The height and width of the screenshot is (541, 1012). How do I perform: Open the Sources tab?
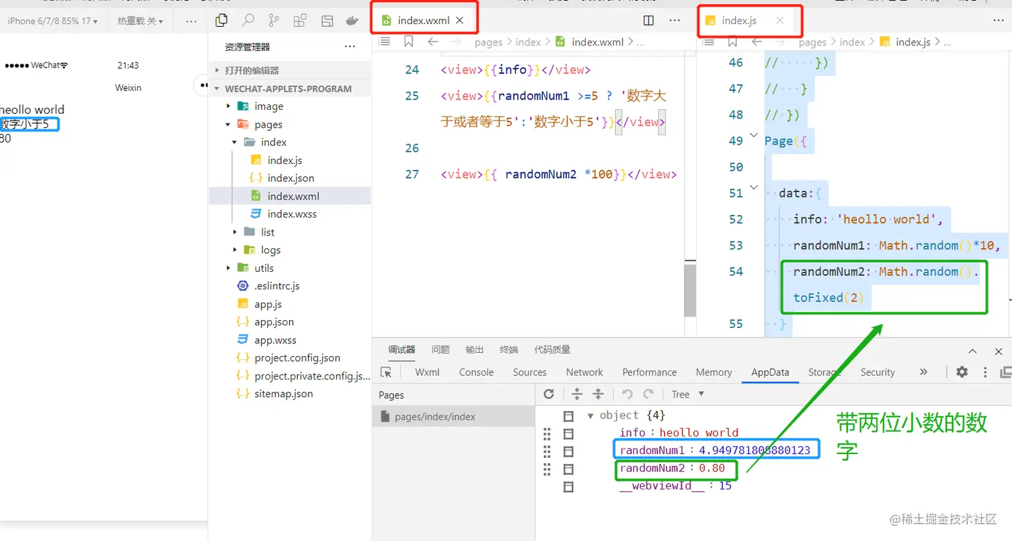(530, 372)
